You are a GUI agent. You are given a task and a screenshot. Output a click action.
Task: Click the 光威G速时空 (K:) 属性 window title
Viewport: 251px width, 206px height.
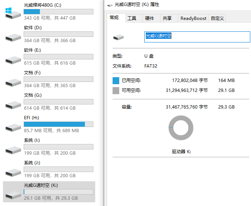click(x=137, y=5)
